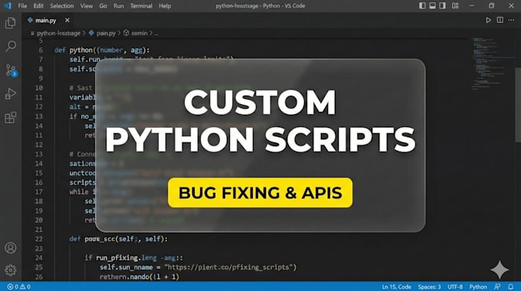Viewport: 521px width, 291px height.
Task: Click the vertical editor scrollbar thumb
Action: click(518, 105)
